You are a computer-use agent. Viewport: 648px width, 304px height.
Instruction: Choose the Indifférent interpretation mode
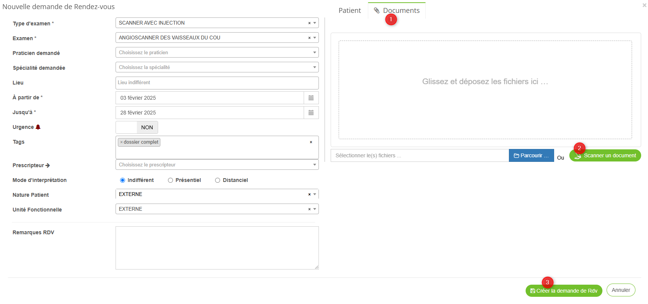(x=122, y=180)
